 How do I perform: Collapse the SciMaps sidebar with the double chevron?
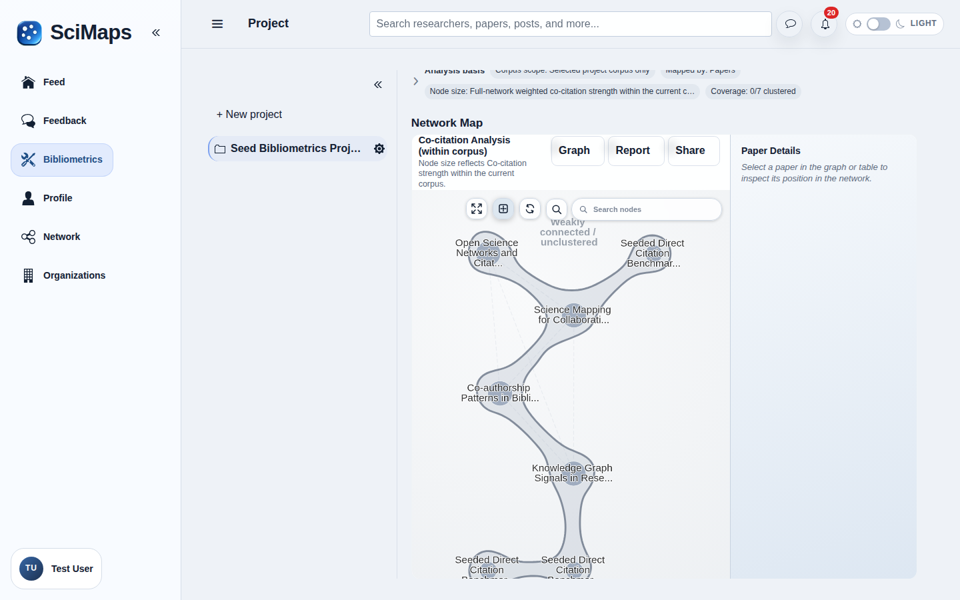pos(156,33)
